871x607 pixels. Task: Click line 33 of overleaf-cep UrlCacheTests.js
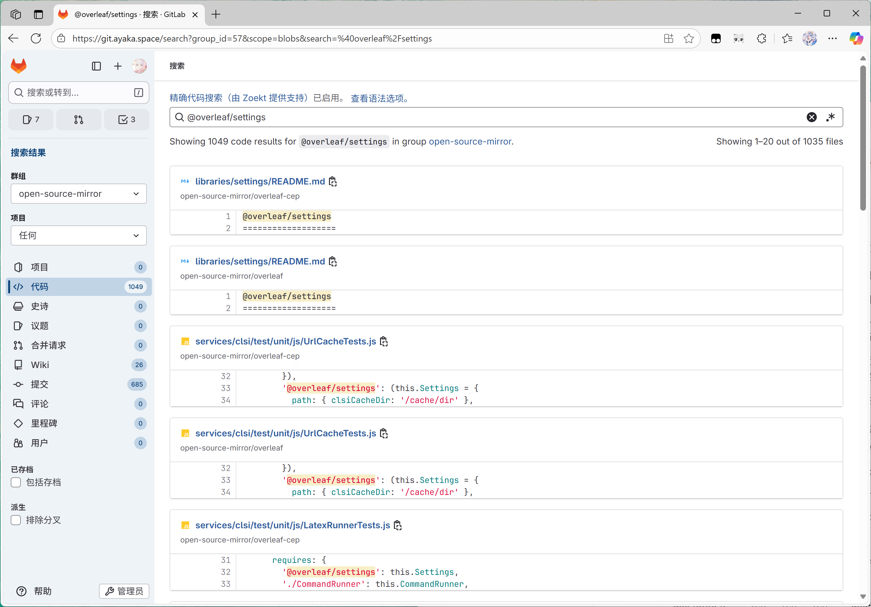pyautogui.click(x=226, y=388)
